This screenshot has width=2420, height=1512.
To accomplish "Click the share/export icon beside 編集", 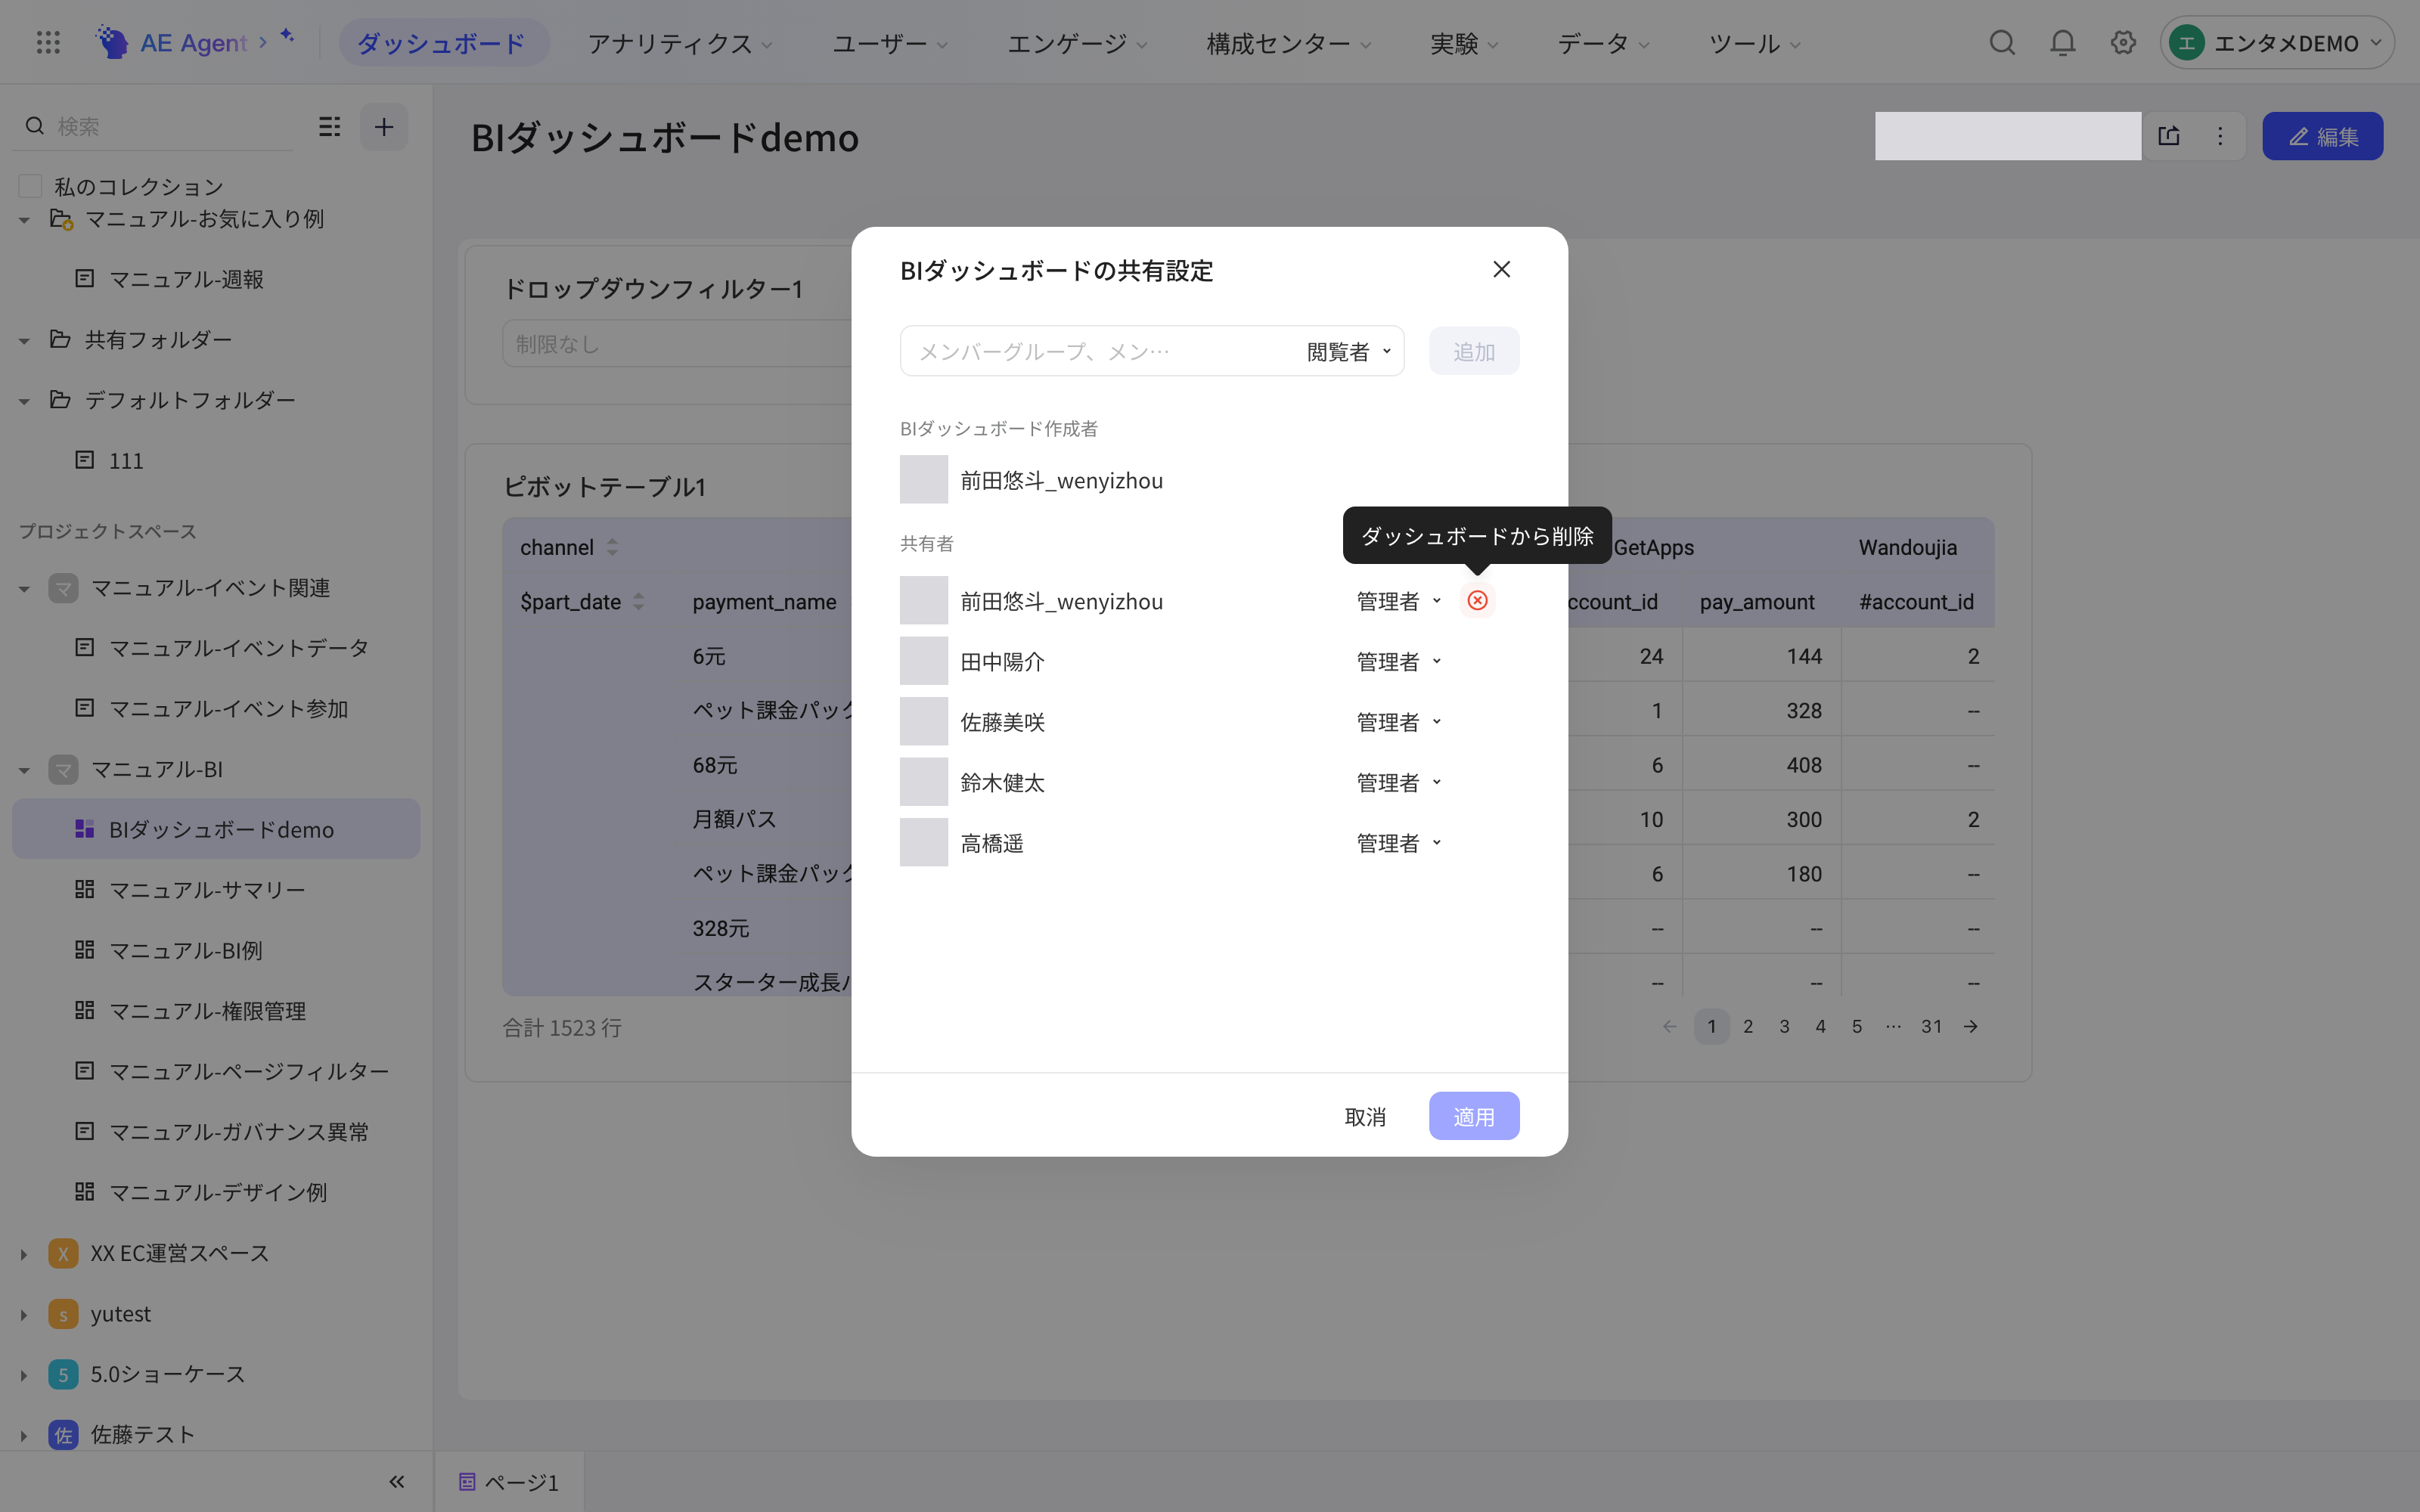I will (2169, 136).
